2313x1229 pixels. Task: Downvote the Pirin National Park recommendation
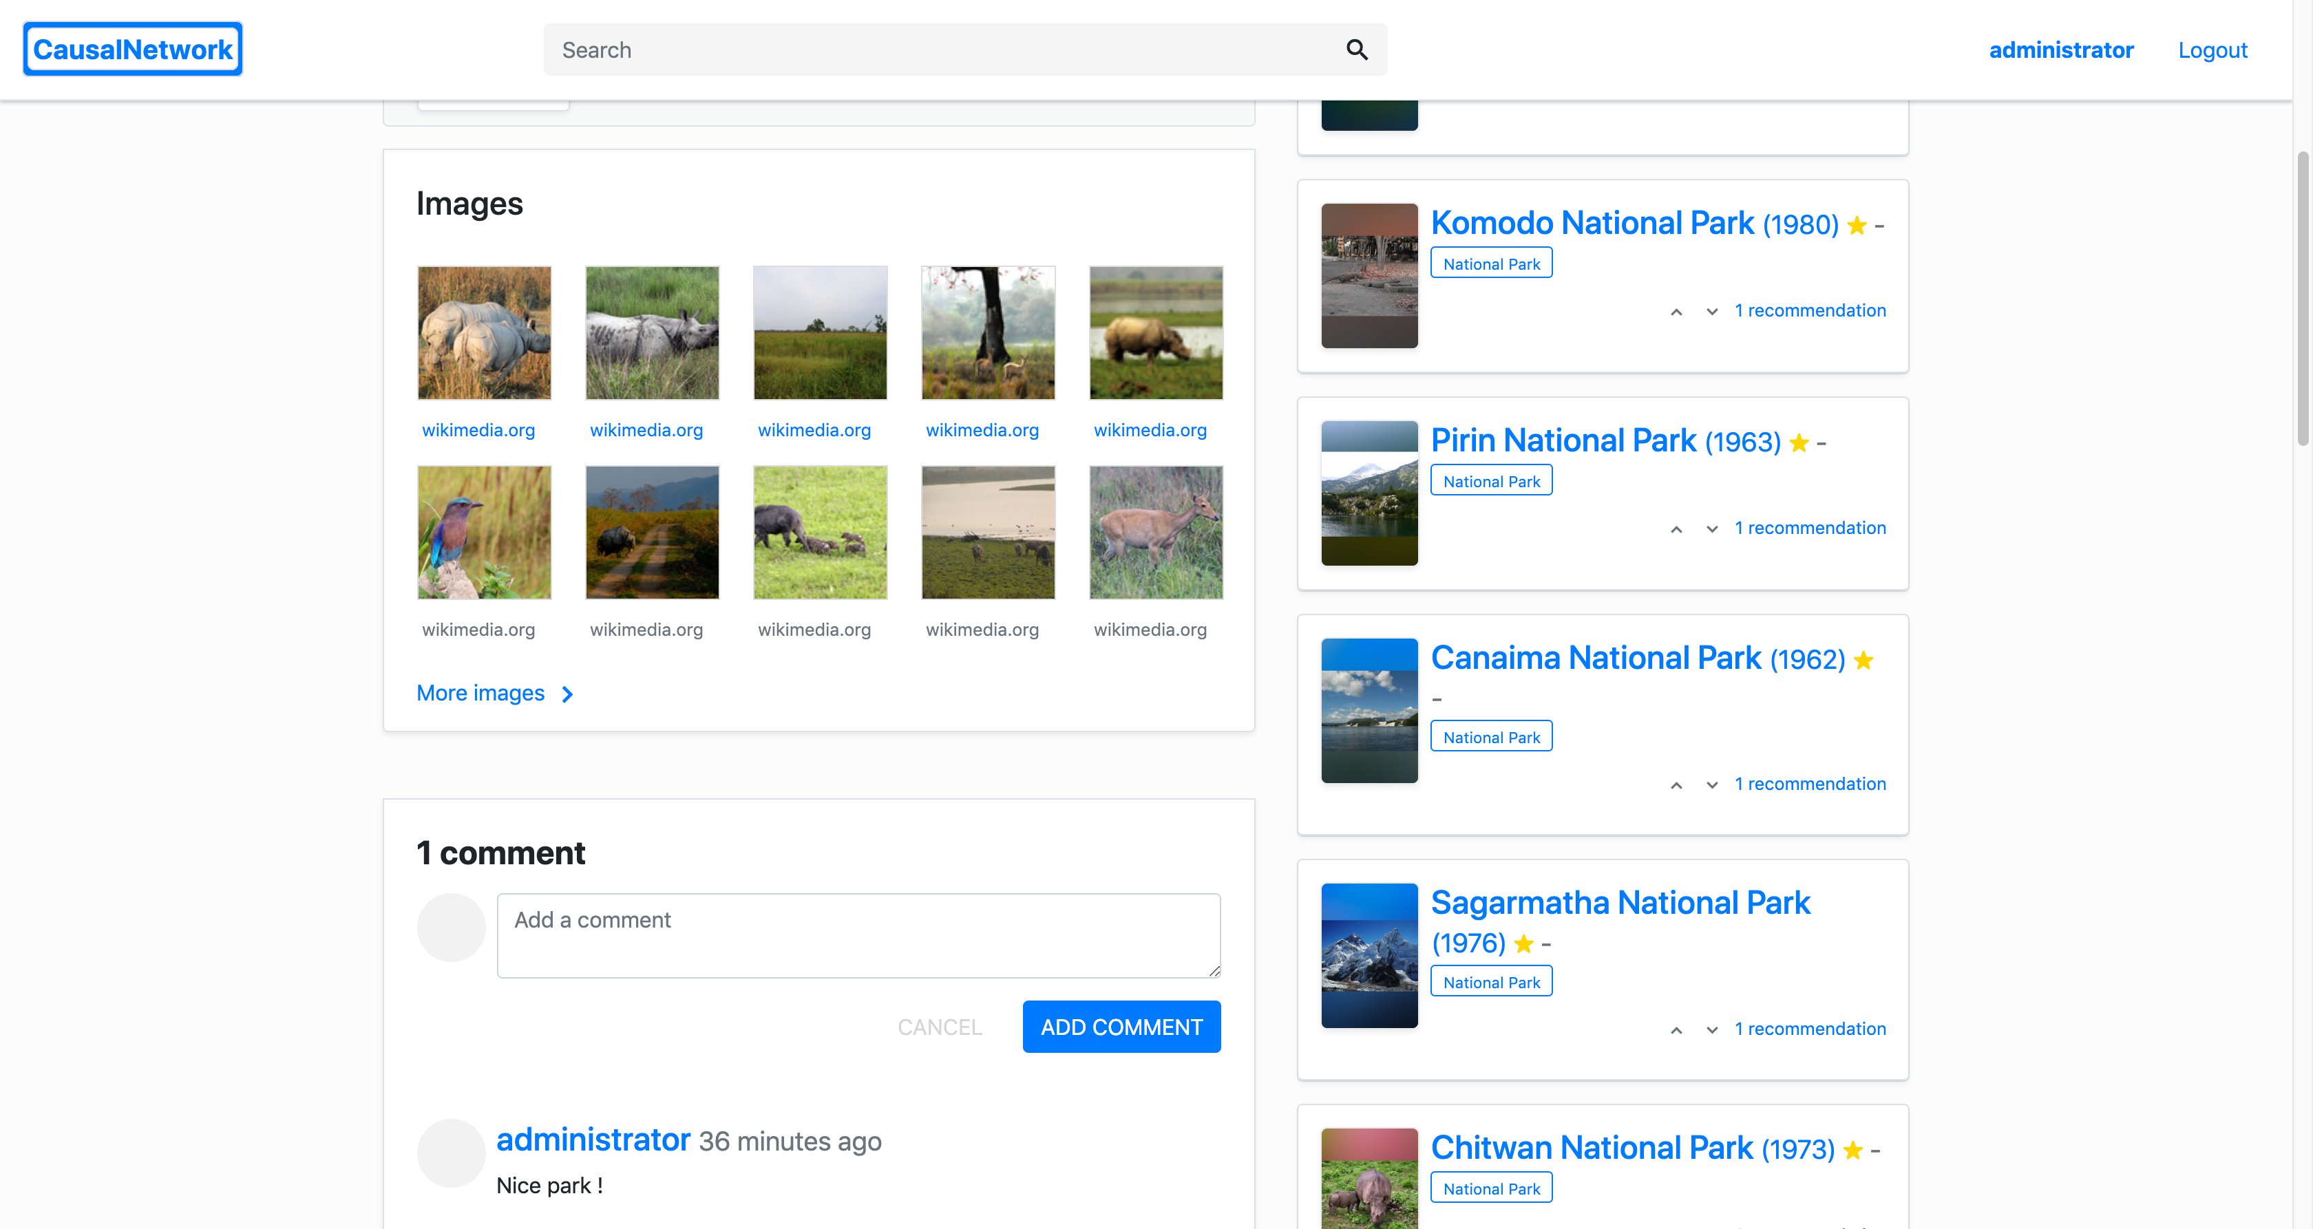tap(1711, 528)
